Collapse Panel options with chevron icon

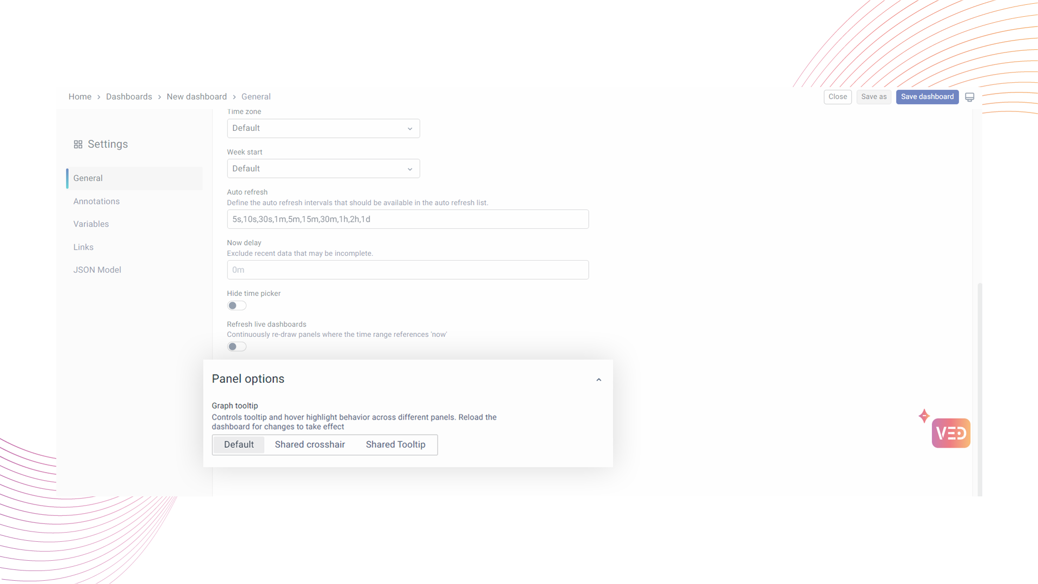pos(598,380)
